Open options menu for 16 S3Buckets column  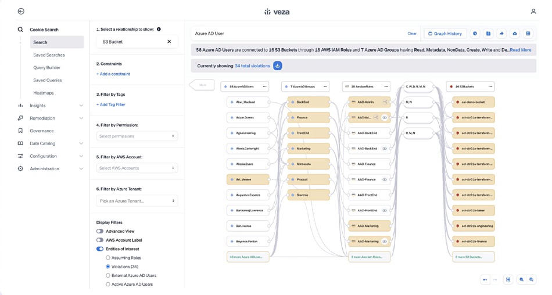(490, 87)
